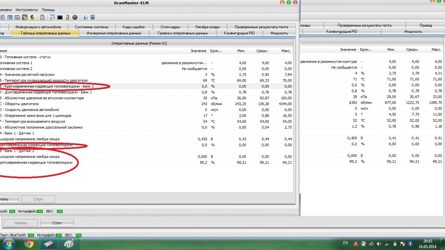
Task: Select Опережение зажигания для 1 цилиндра row
Action: pos(146,116)
